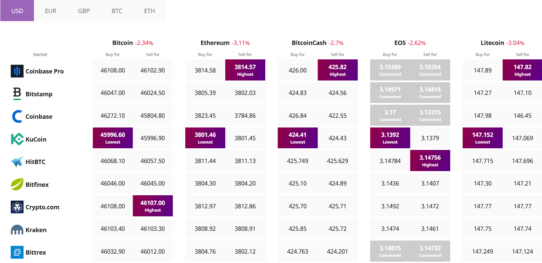Click the Crypto.com logo icon
This screenshot has width=542, height=263.
click(x=17, y=207)
